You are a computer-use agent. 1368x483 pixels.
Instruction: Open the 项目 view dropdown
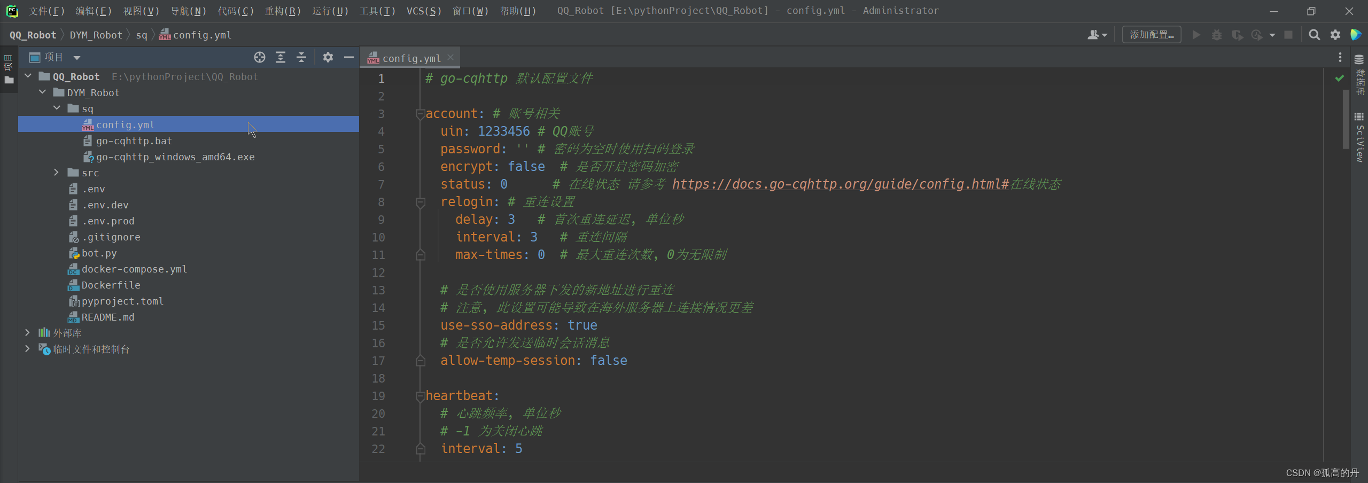click(x=55, y=57)
